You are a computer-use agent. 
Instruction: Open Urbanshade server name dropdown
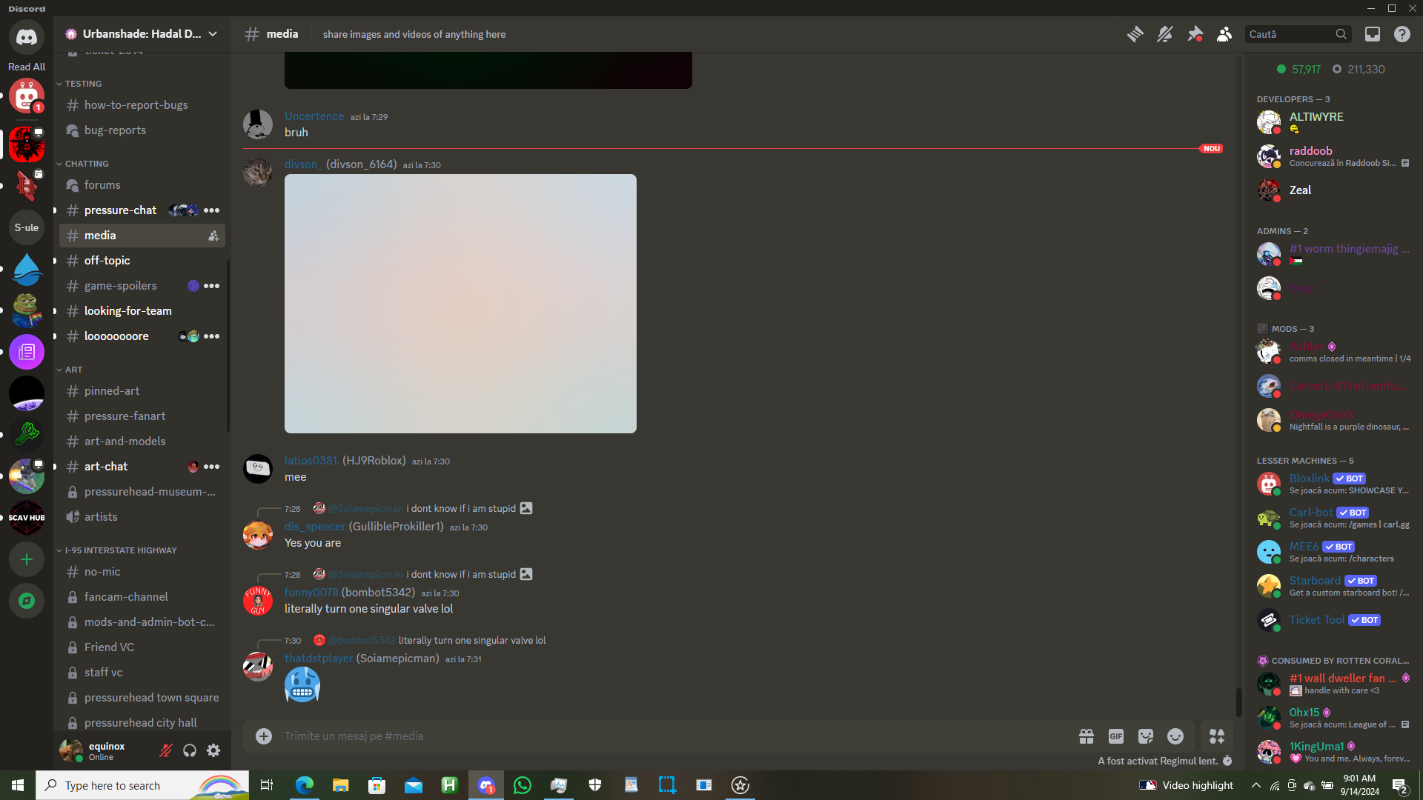point(141,34)
